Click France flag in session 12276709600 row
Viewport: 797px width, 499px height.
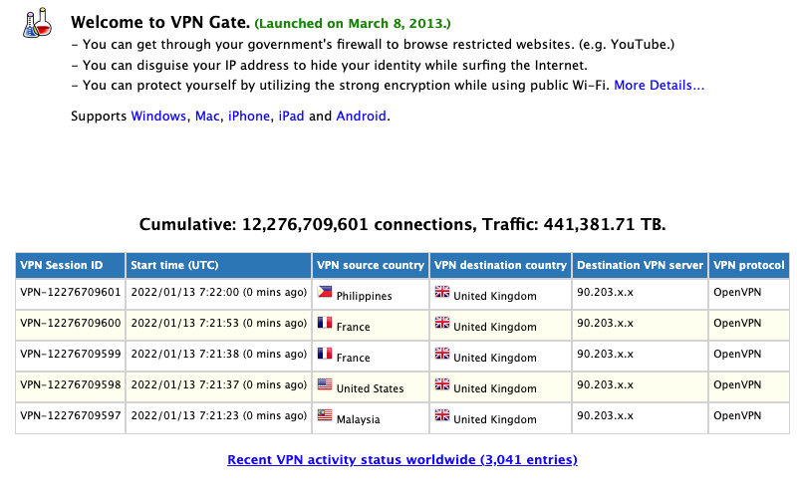[325, 323]
